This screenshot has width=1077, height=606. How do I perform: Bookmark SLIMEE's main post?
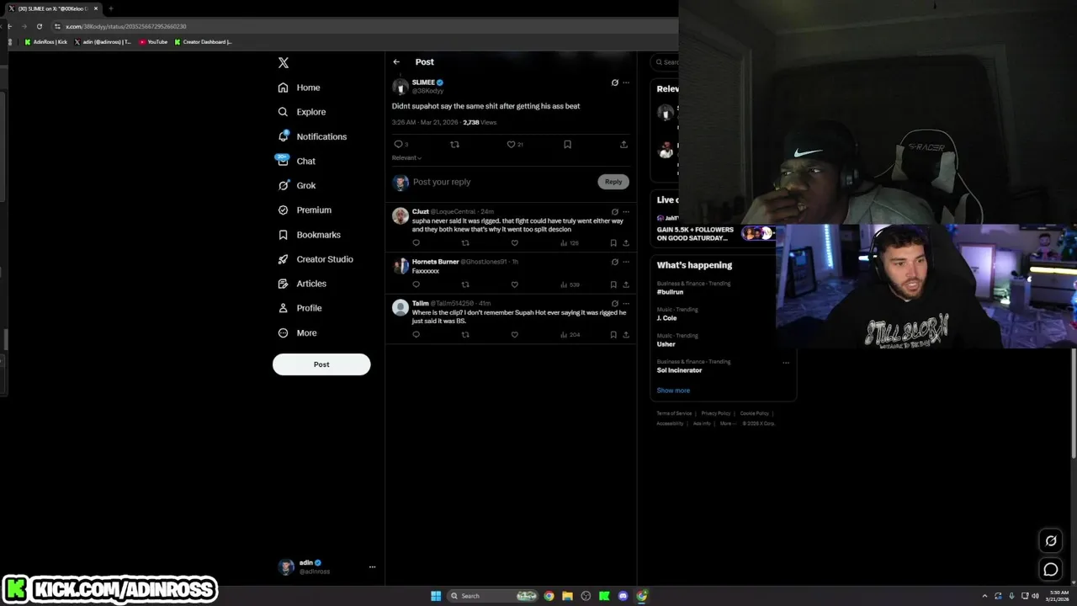(567, 144)
